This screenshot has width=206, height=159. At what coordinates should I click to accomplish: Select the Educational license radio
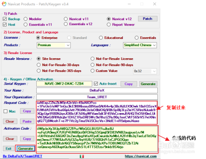click(x=101, y=38)
